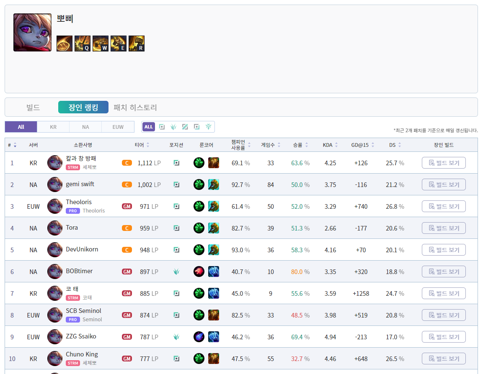View build for SCB Seminol

pyautogui.click(x=444, y=315)
